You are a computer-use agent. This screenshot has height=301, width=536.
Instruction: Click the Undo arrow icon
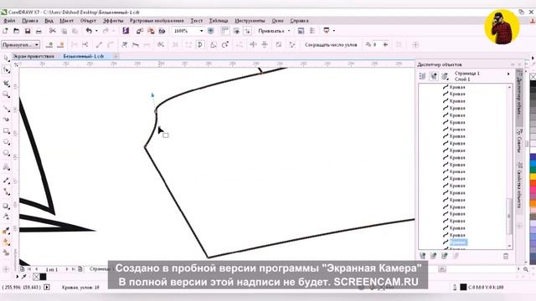(89, 31)
